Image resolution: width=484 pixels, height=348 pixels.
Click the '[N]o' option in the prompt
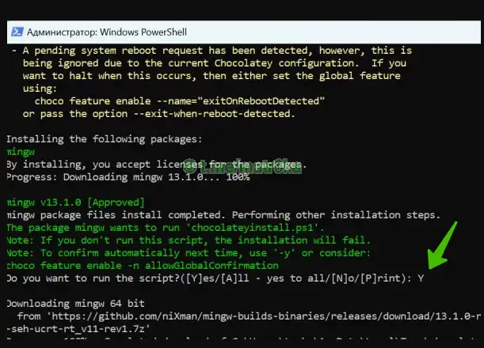click(343, 278)
